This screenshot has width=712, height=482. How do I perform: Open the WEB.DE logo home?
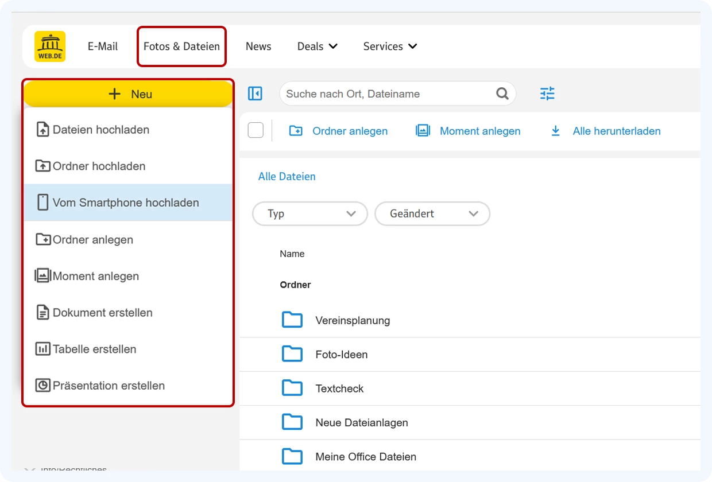click(x=50, y=46)
